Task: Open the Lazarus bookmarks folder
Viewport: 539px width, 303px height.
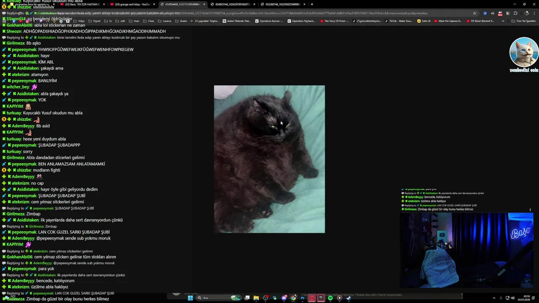Action: click(x=165, y=21)
